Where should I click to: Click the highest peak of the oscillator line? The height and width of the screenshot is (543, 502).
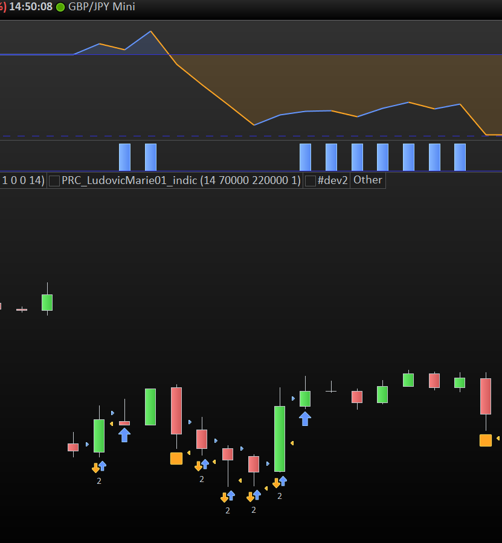[151, 31]
